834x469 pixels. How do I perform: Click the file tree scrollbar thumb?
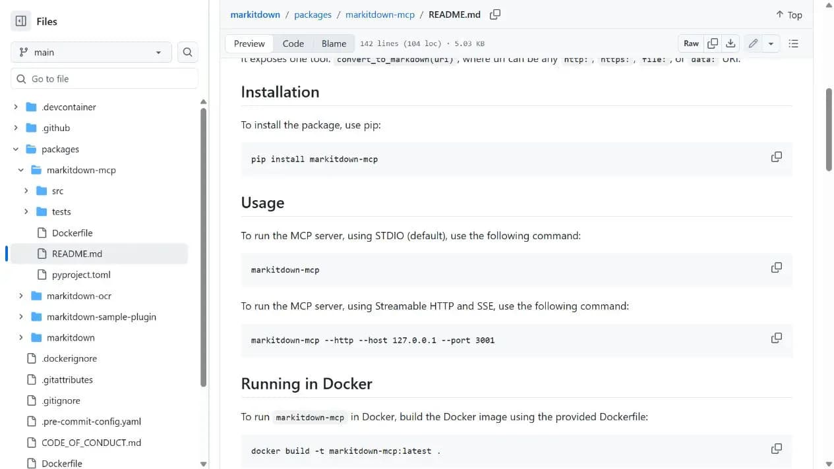[x=203, y=247]
